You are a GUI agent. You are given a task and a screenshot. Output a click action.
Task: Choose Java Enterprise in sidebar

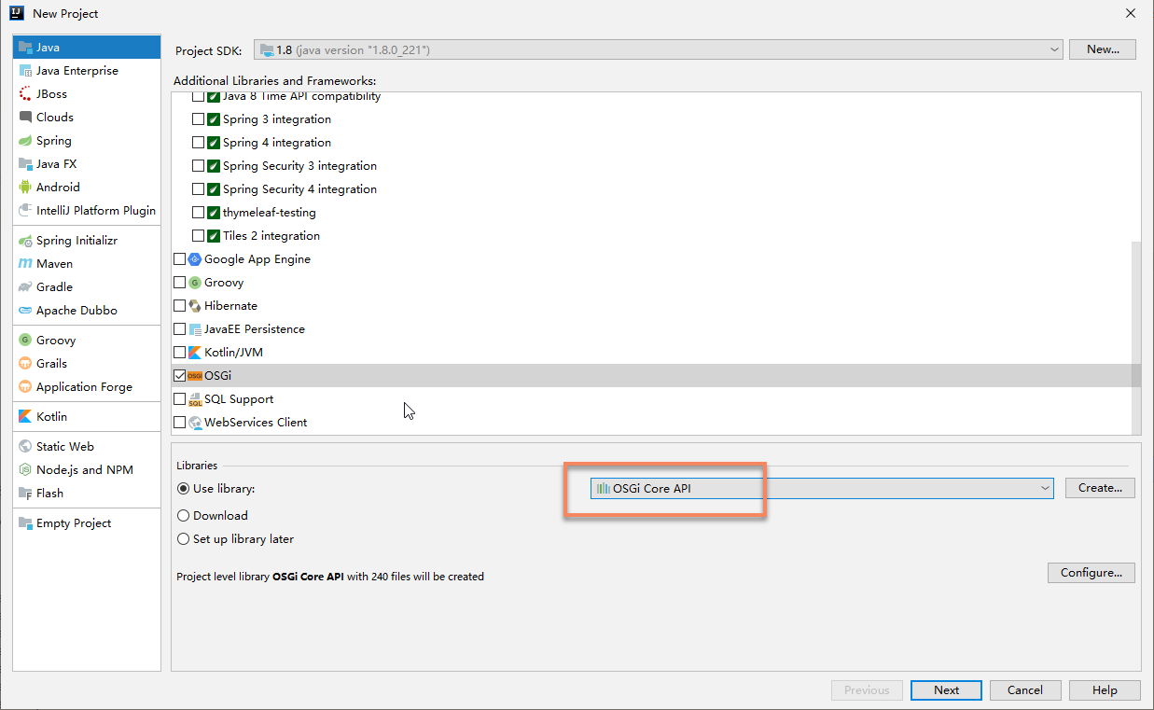click(87, 71)
